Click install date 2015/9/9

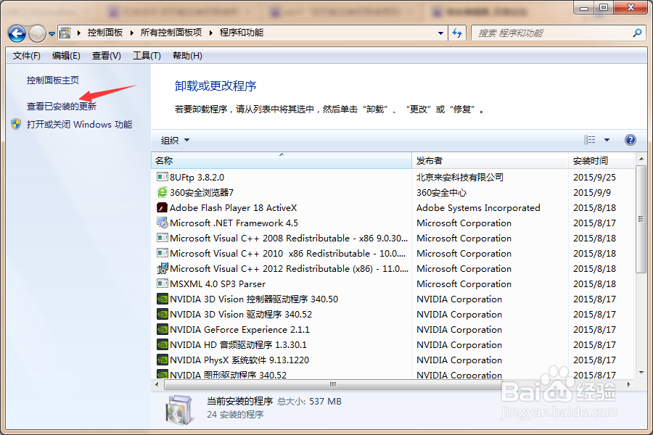592,193
